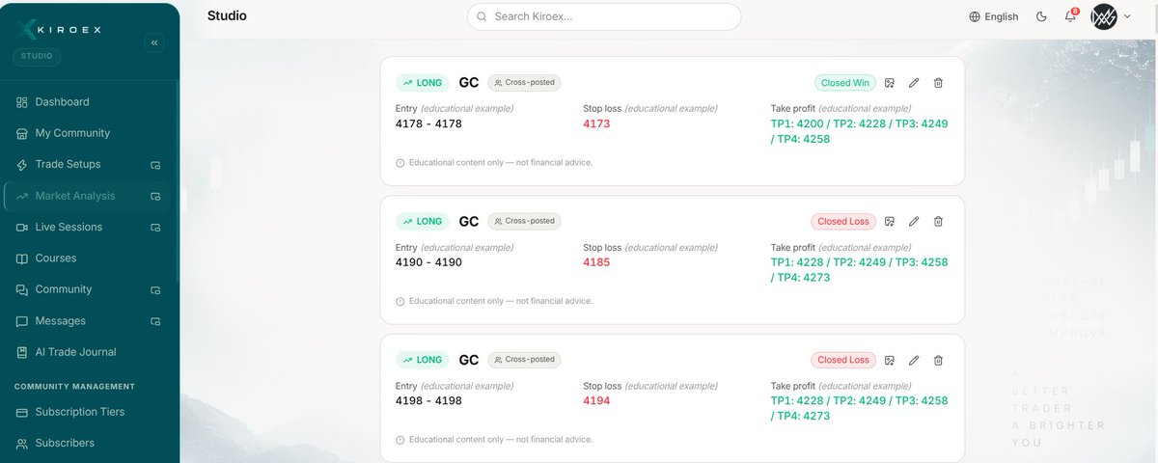1158x463 pixels.
Task: Edit the 4198 GC trade with pencil icon
Action: (x=914, y=360)
